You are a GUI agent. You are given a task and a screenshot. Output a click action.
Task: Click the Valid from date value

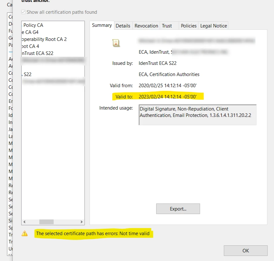tap(168, 86)
